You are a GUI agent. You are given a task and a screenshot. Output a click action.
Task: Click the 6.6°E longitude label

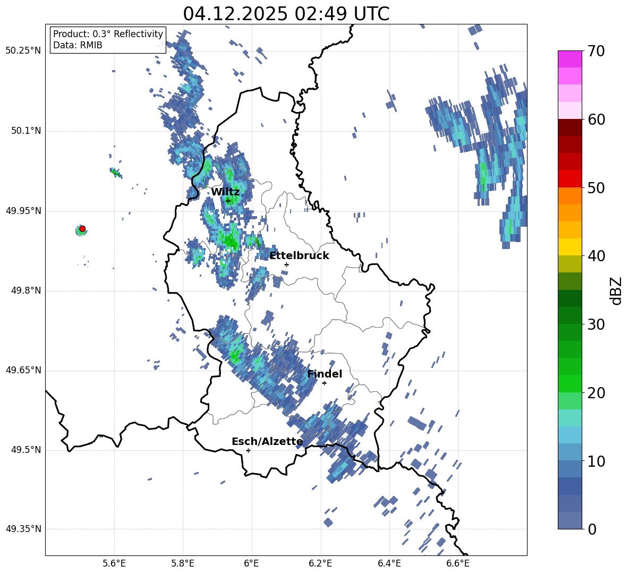(x=458, y=563)
